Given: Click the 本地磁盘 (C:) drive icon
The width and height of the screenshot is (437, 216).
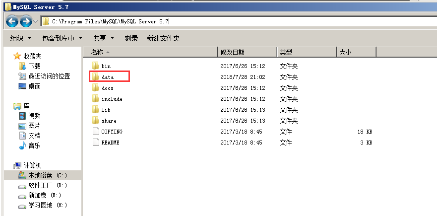Looking at the screenshot, I should click(22, 175).
